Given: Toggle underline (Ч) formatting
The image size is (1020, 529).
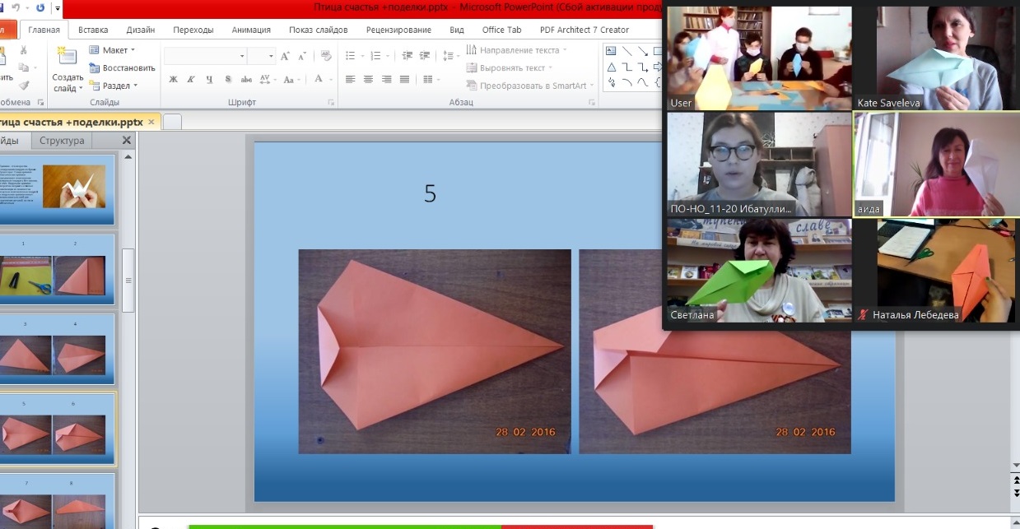Looking at the screenshot, I should click(x=209, y=80).
